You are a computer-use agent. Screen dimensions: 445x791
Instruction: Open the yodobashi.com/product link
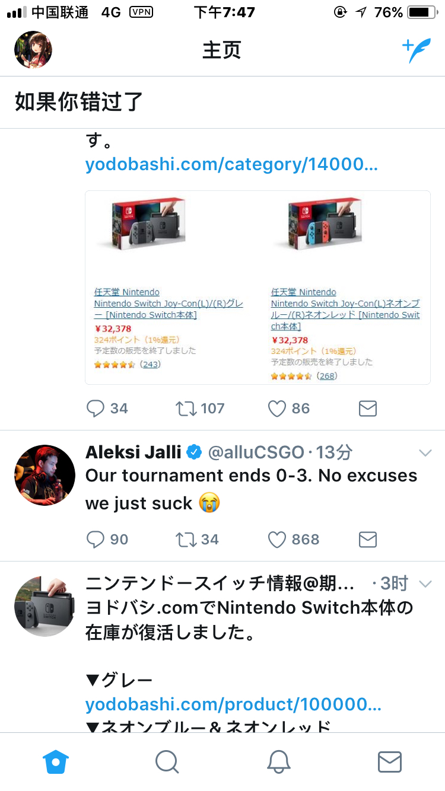(x=233, y=704)
